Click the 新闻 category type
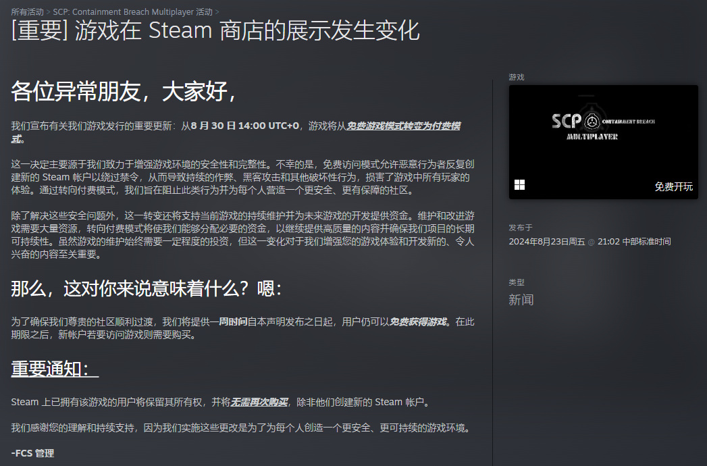 point(521,300)
